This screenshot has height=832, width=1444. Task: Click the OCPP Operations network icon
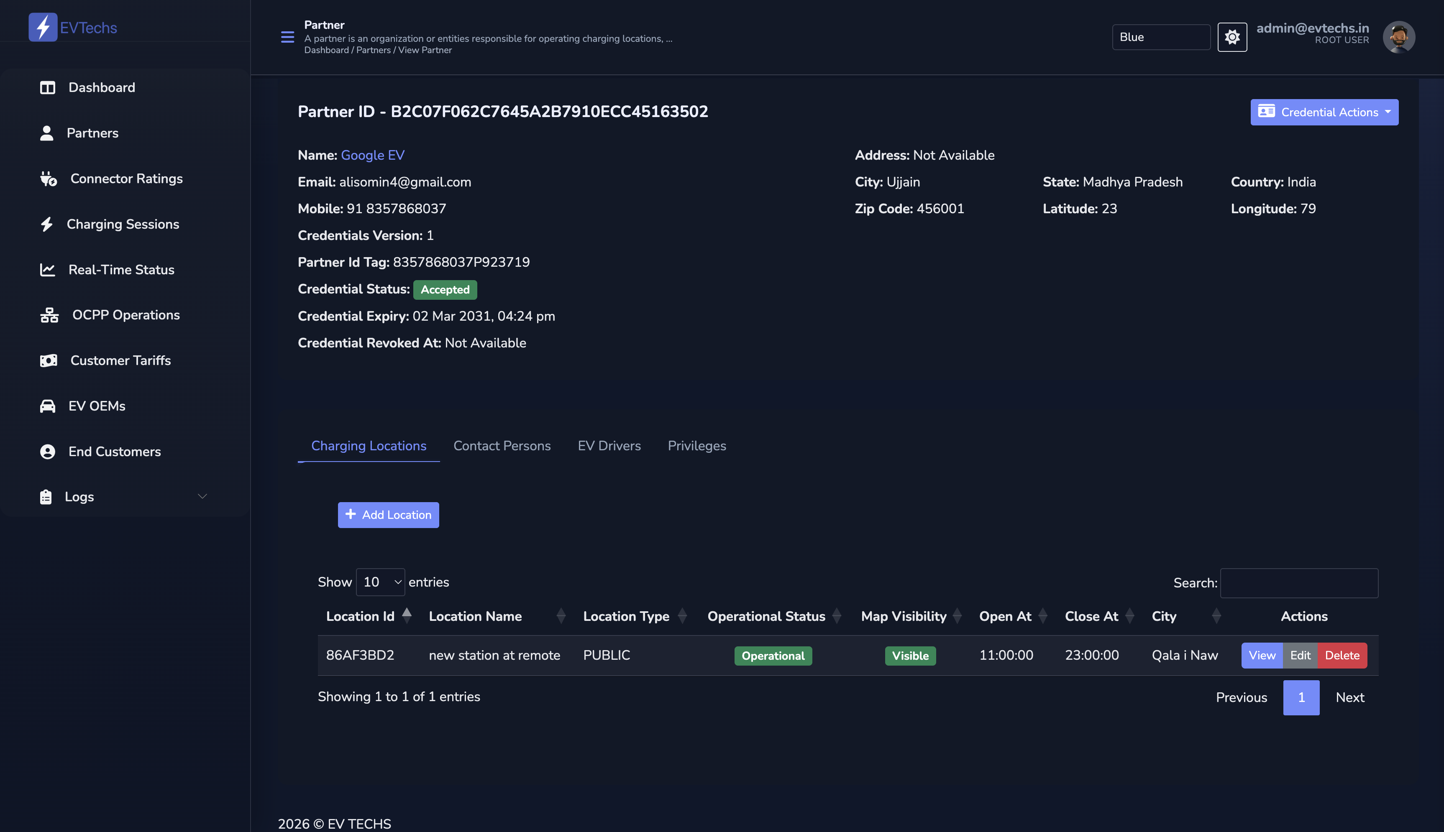pos(49,315)
